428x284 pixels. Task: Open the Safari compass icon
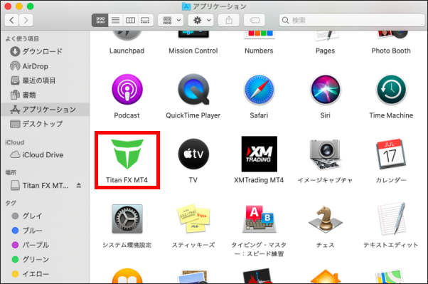click(259, 90)
